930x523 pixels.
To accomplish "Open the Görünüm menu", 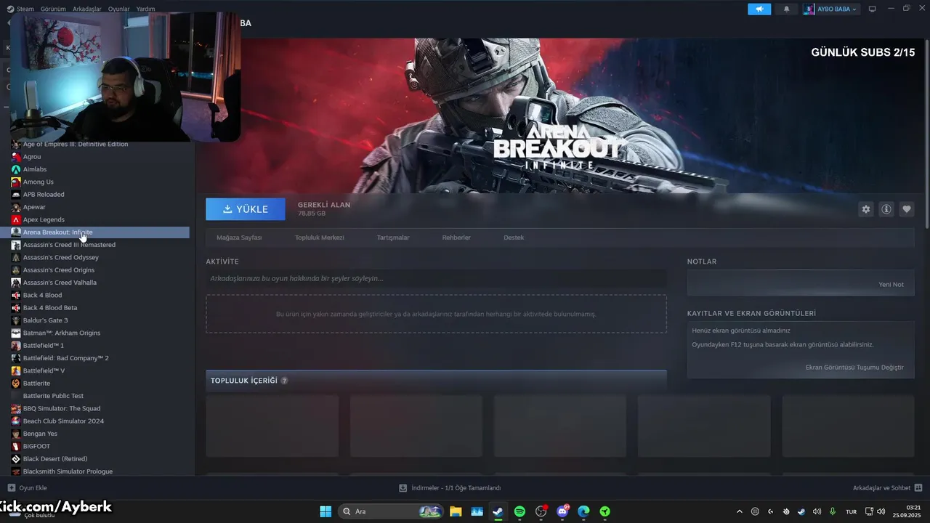I will pyautogui.click(x=53, y=9).
